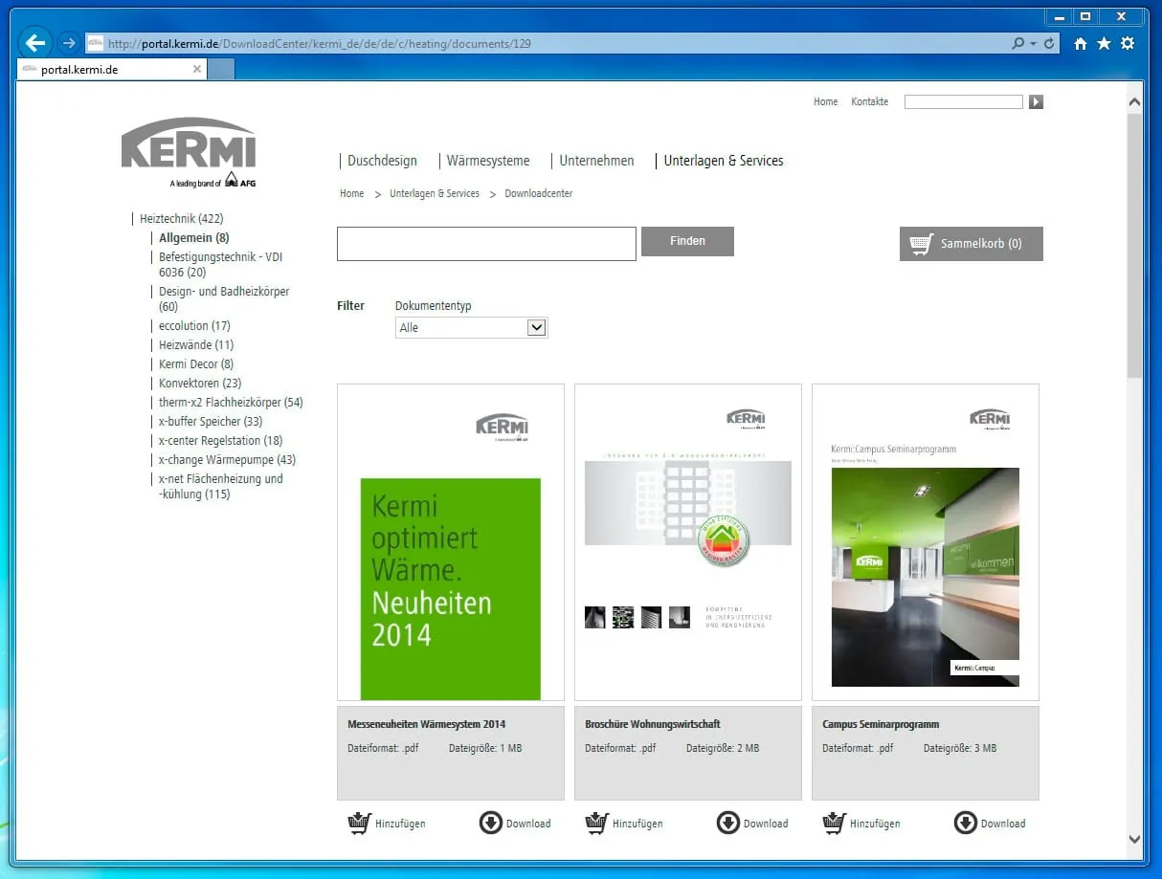This screenshot has width=1162, height=879.
Task: Open the address bar search dropdown arrow
Action: (1031, 43)
